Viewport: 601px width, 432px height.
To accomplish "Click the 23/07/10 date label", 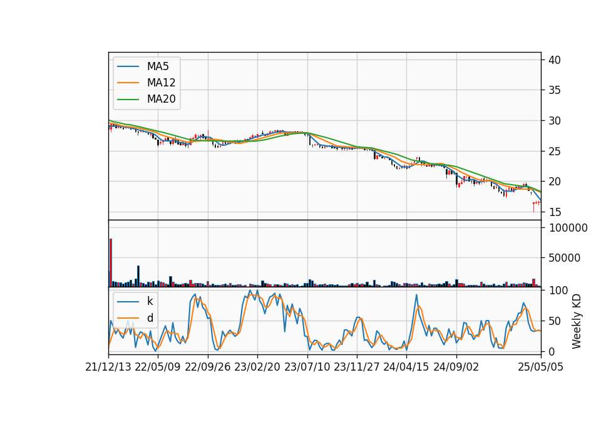I will pos(307,367).
